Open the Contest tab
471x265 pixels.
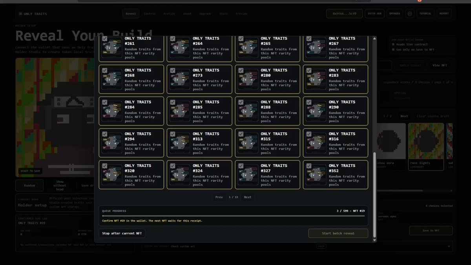pyautogui.click(x=150, y=14)
